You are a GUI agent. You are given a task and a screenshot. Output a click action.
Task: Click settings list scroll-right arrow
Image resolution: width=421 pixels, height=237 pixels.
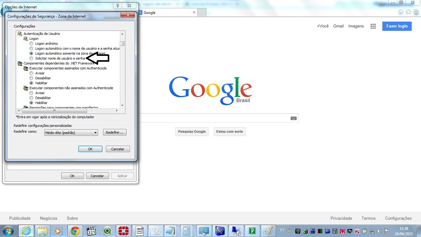coord(117,110)
